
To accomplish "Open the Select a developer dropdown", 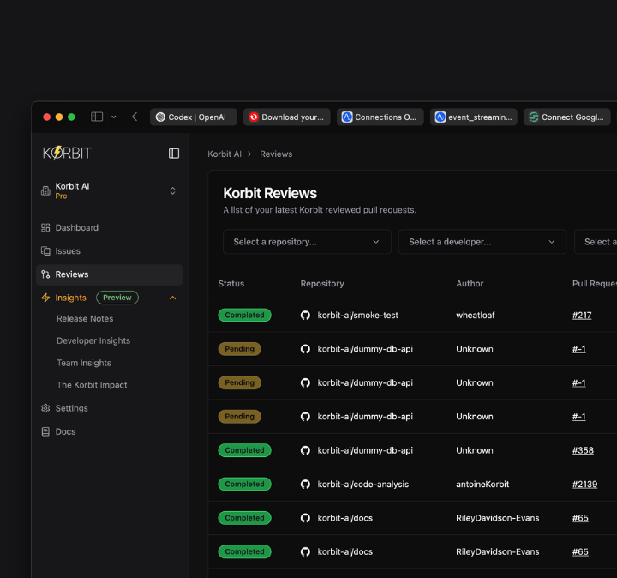I will 482,242.
